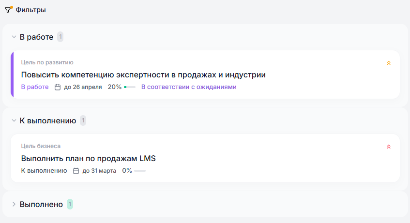Click calendar icon next to 'до 31 марта'
Viewport: 410px width, 223px height.
76,171
